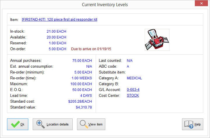Select Re-order time value 1.00 WEEKS
This screenshot has width=210, height=138.
tap(82, 78)
